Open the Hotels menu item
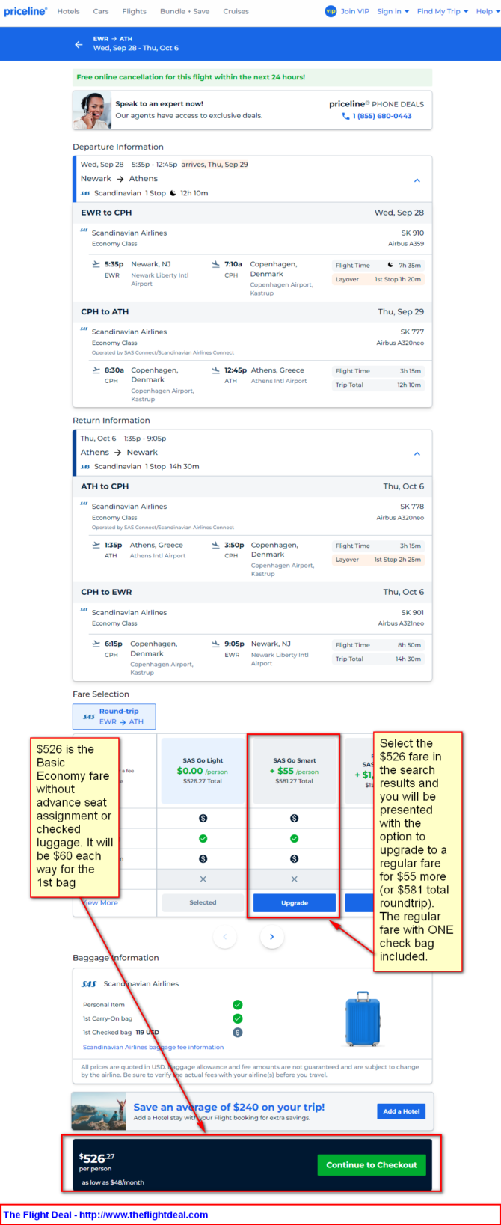The image size is (501, 1225). pos(68,11)
